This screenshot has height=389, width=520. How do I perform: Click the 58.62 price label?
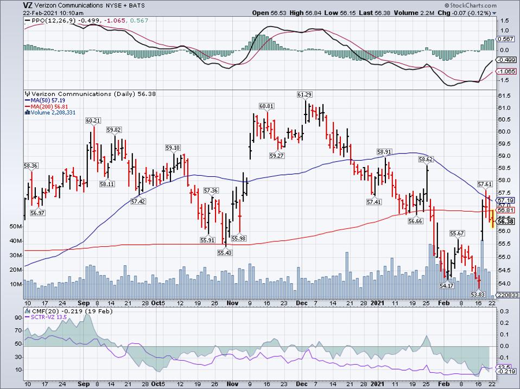pos(426,159)
